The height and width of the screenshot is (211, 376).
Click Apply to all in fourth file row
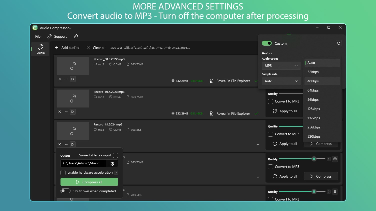coord(285,176)
